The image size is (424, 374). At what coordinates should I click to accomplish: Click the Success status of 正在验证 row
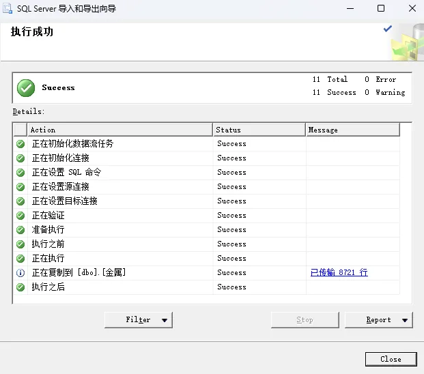pyautogui.click(x=231, y=216)
